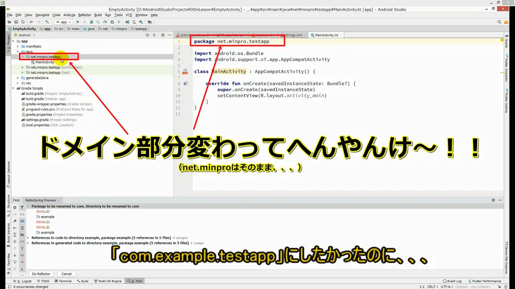Switch to the strings.xml editor tab
The width and height of the screenshot is (515, 289).
pos(292,35)
